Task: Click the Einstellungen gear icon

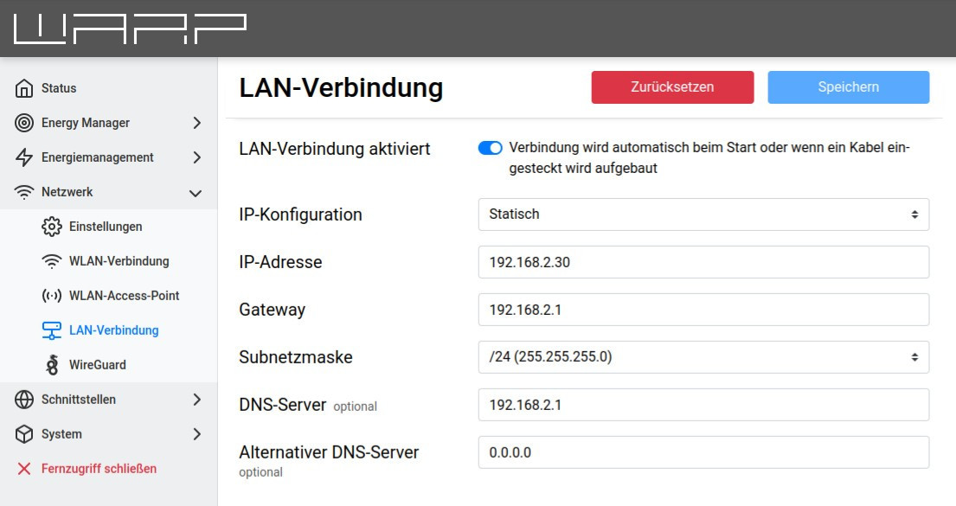Action: pyautogui.click(x=52, y=227)
